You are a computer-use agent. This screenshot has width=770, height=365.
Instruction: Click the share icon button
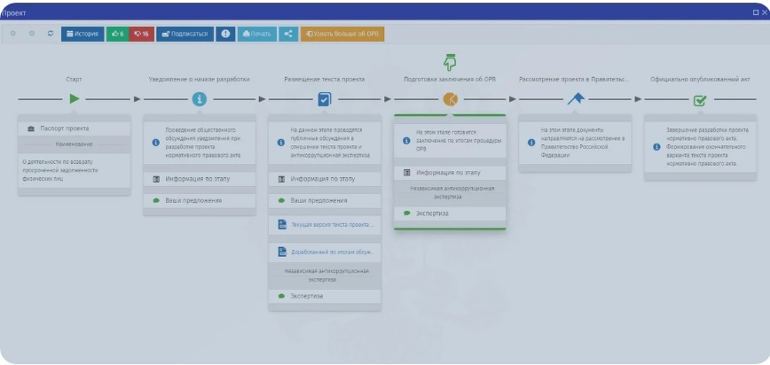coord(287,34)
